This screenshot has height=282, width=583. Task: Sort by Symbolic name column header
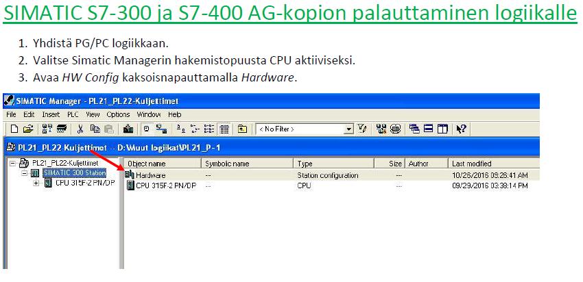click(x=247, y=164)
